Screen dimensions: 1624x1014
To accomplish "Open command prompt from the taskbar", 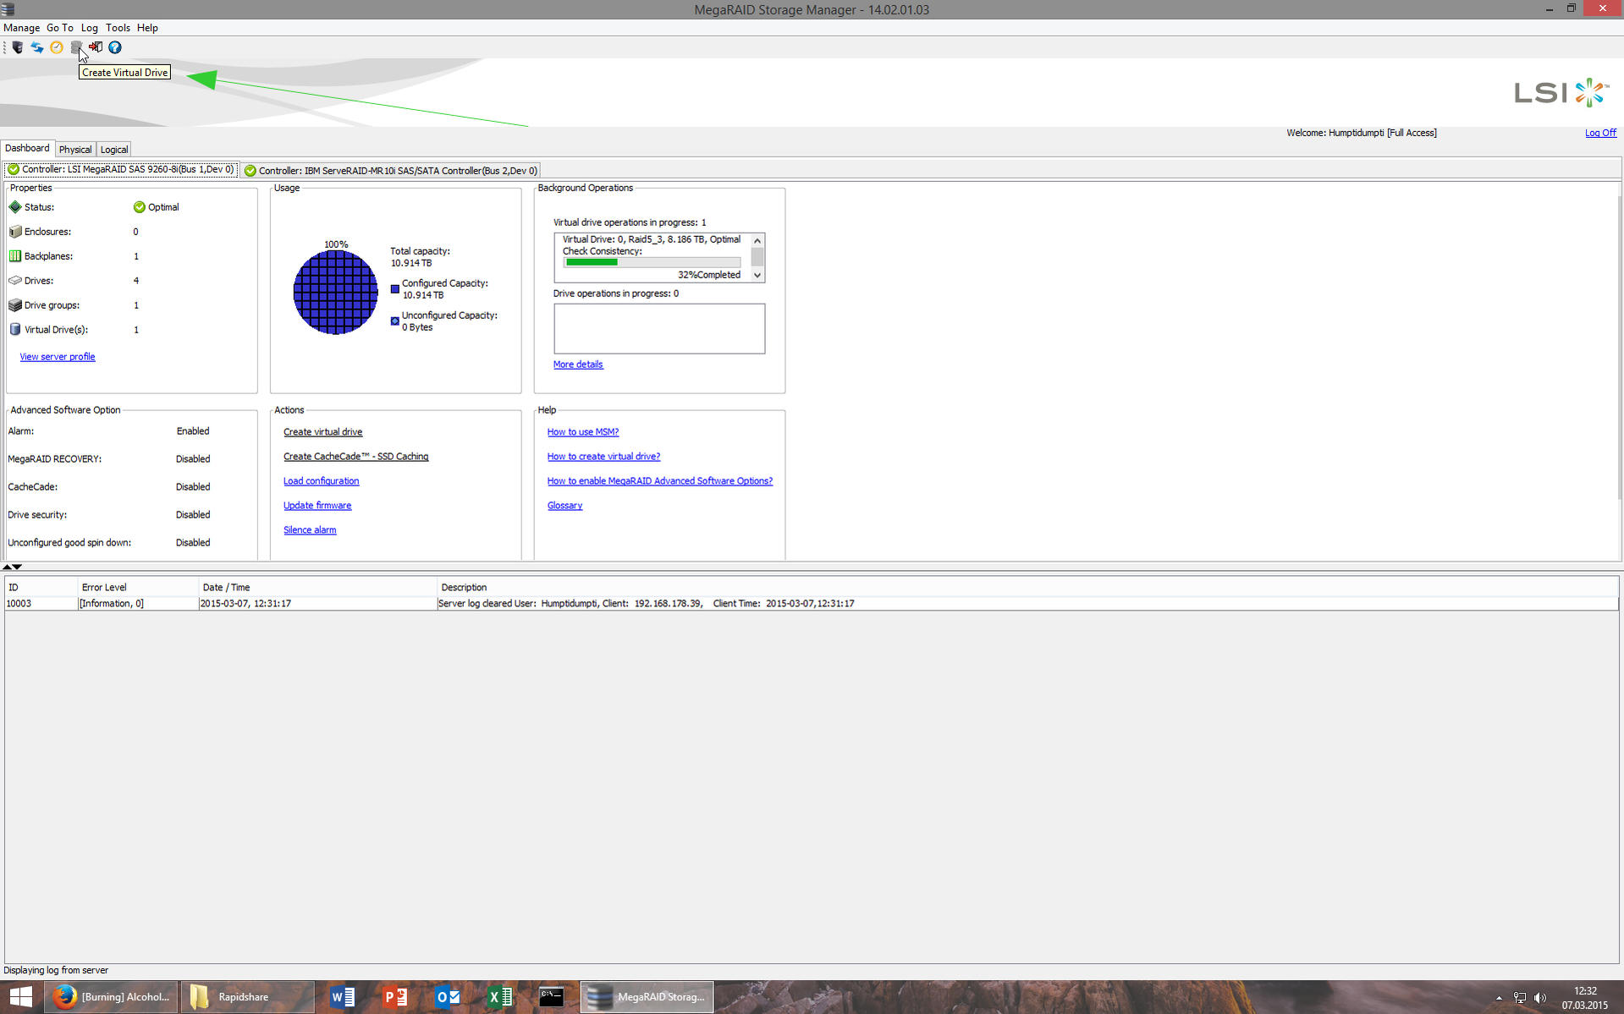I will 552,997.
